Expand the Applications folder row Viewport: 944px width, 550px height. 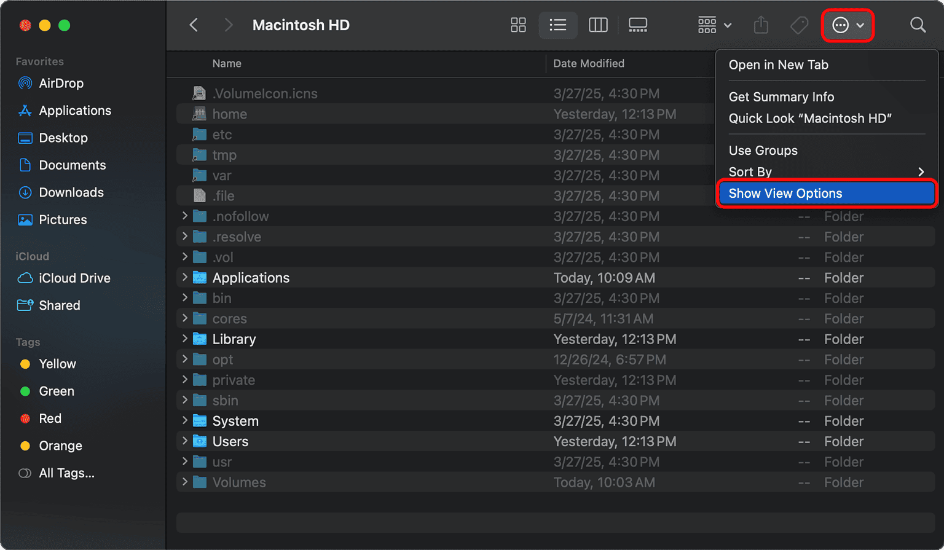[x=184, y=277]
